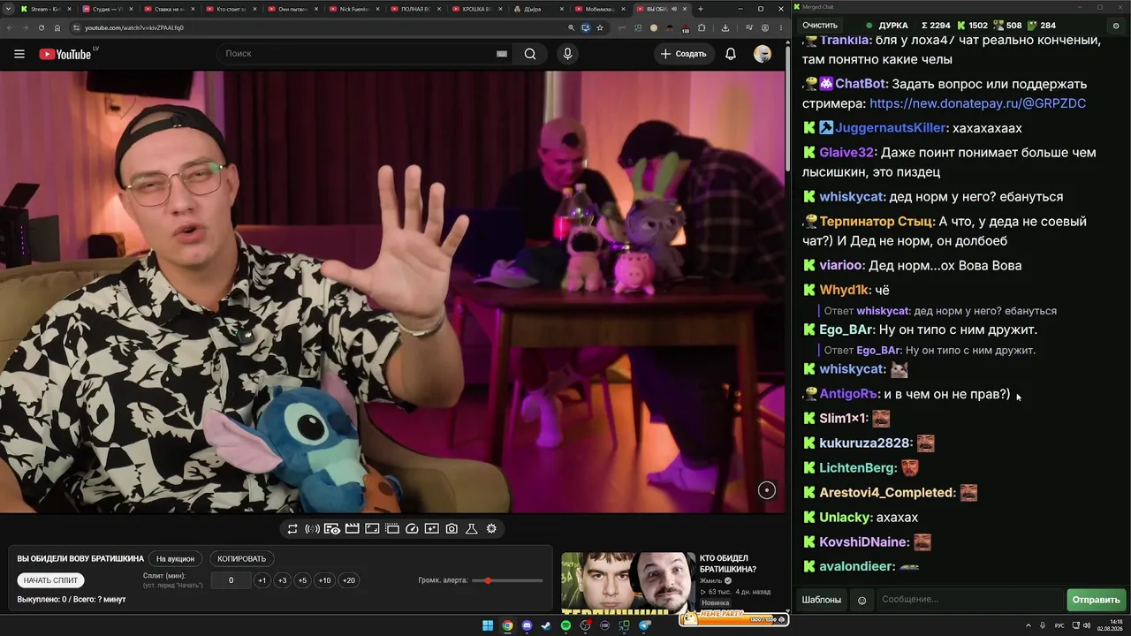Focus the 'Сообщение...' chat message field

(969, 600)
